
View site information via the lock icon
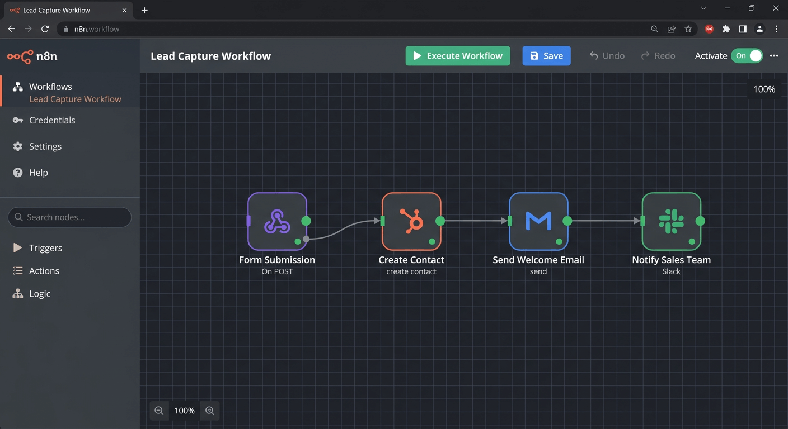pos(66,29)
